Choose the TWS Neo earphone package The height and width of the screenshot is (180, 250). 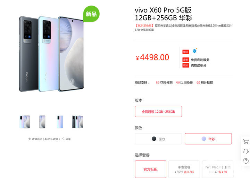coord(218,169)
